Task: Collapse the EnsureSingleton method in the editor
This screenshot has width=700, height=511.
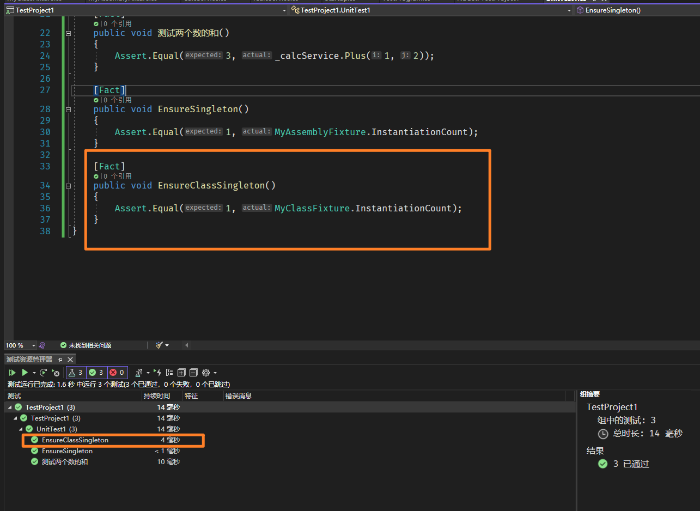Action: coord(68,109)
